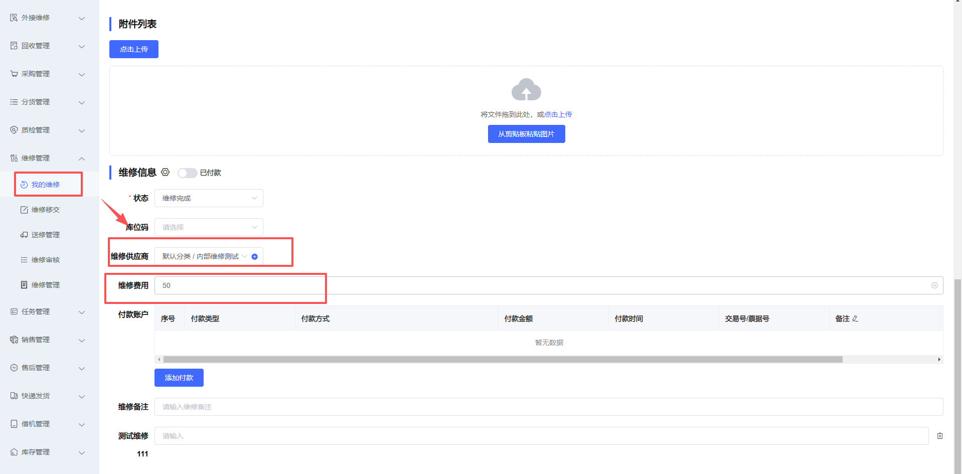Click the edit pencil icon next to 备注
The height and width of the screenshot is (474, 962).
855,319
